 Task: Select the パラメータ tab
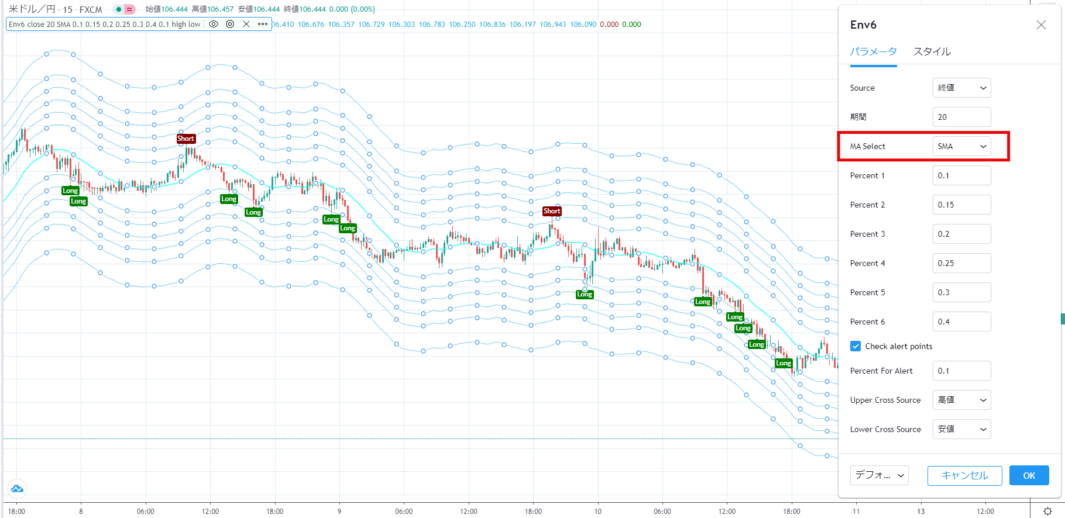point(873,51)
